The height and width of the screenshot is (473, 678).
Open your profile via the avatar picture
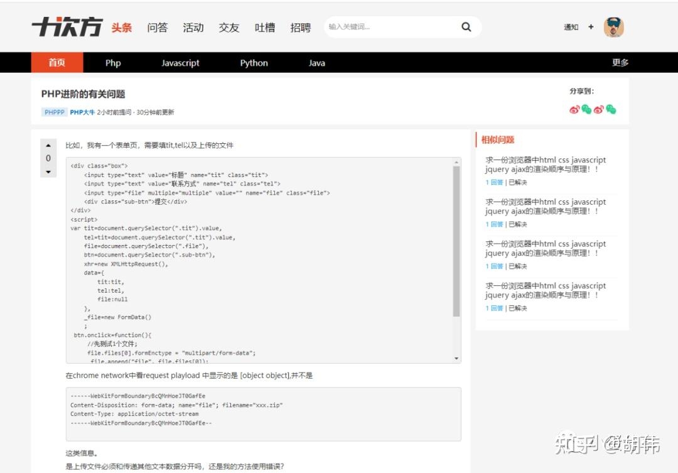point(613,27)
